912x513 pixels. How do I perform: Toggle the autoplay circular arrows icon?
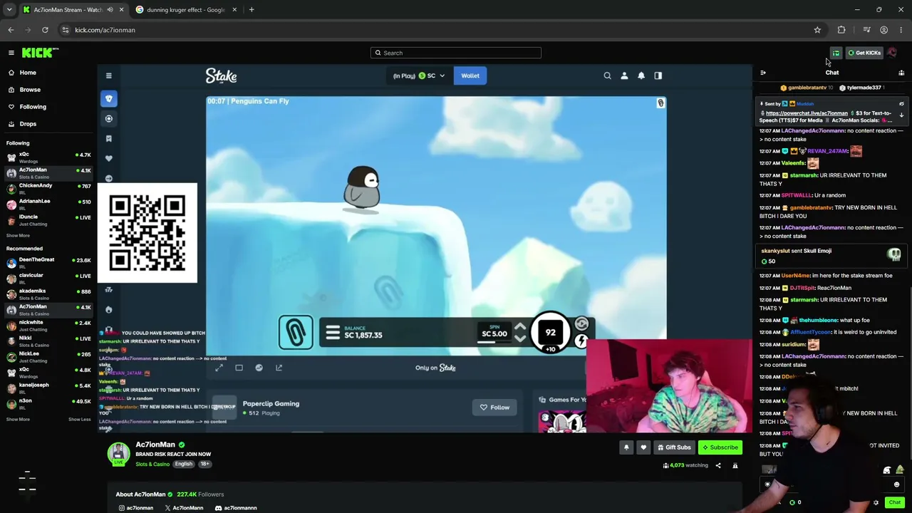tap(581, 325)
